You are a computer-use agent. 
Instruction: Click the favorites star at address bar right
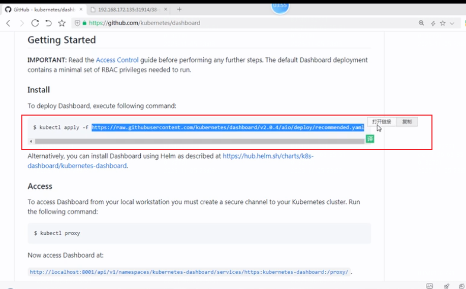[x=443, y=23]
